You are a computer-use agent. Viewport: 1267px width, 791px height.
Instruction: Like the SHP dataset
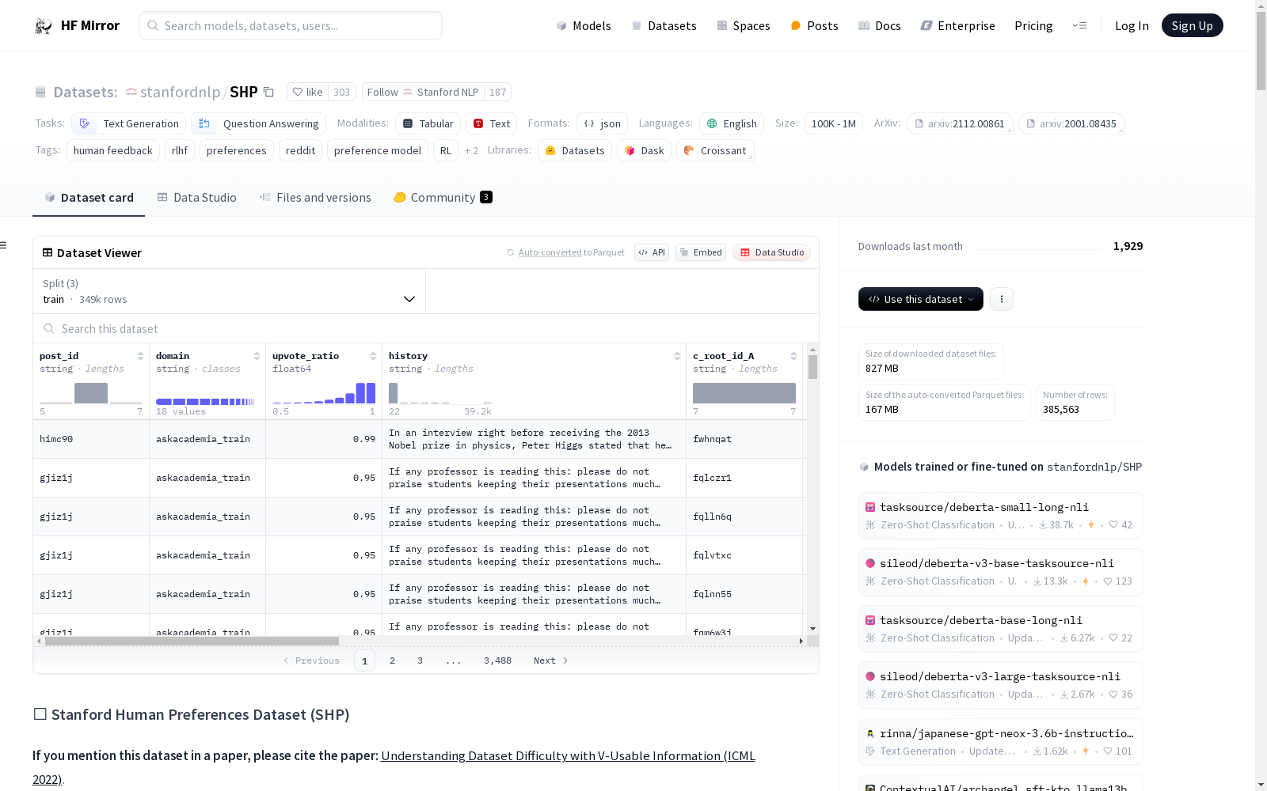(x=308, y=92)
